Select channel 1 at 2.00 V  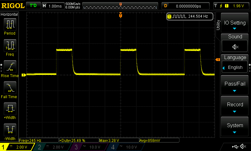[17, 147]
